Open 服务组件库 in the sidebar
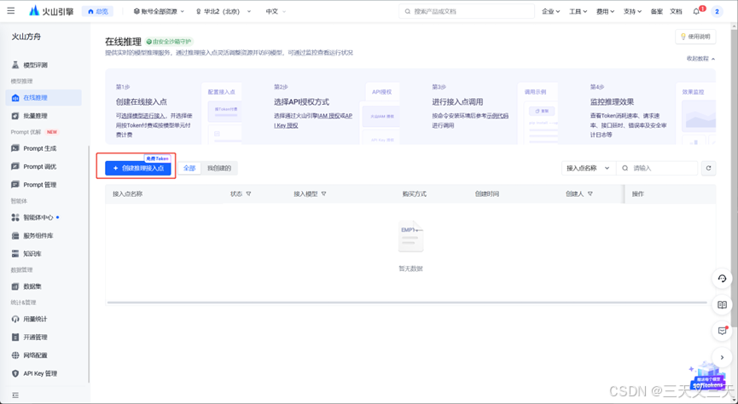This screenshot has height=404, width=738. pyautogui.click(x=38, y=235)
